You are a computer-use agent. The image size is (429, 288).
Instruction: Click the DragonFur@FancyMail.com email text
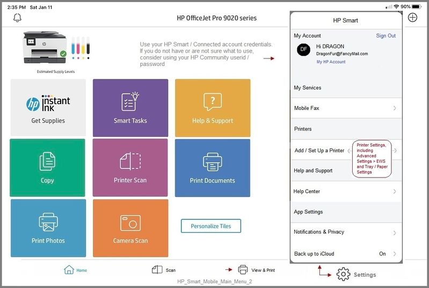coord(342,54)
